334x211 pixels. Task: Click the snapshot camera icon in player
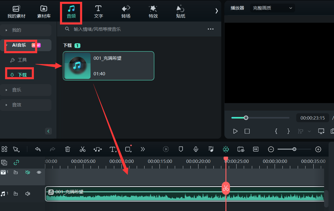point(332,131)
